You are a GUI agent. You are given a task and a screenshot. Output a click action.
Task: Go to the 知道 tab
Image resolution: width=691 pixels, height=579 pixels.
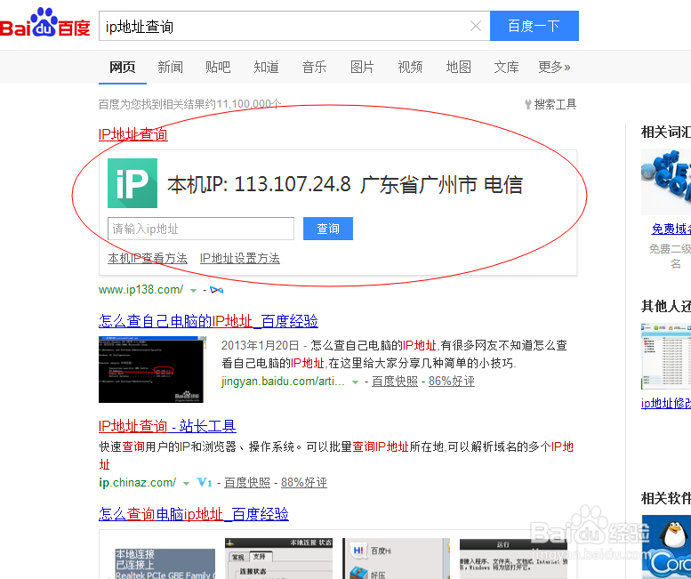click(x=266, y=67)
